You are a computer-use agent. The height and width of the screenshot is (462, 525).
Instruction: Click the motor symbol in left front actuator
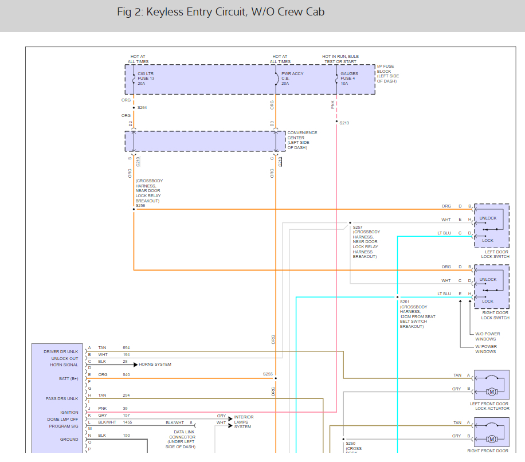[x=492, y=391]
